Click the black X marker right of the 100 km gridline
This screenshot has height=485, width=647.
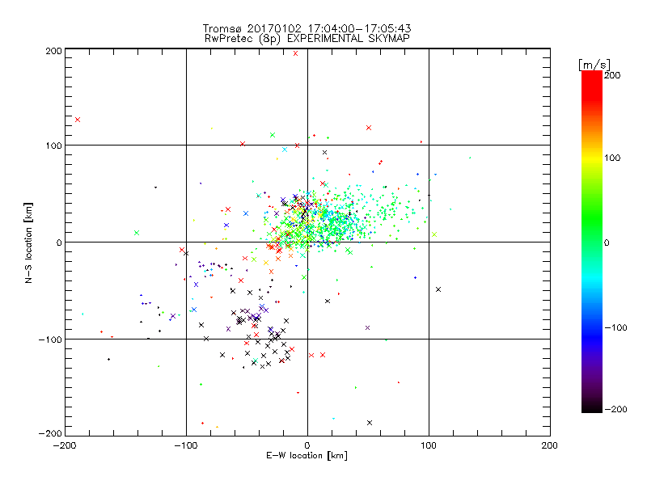tap(438, 289)
